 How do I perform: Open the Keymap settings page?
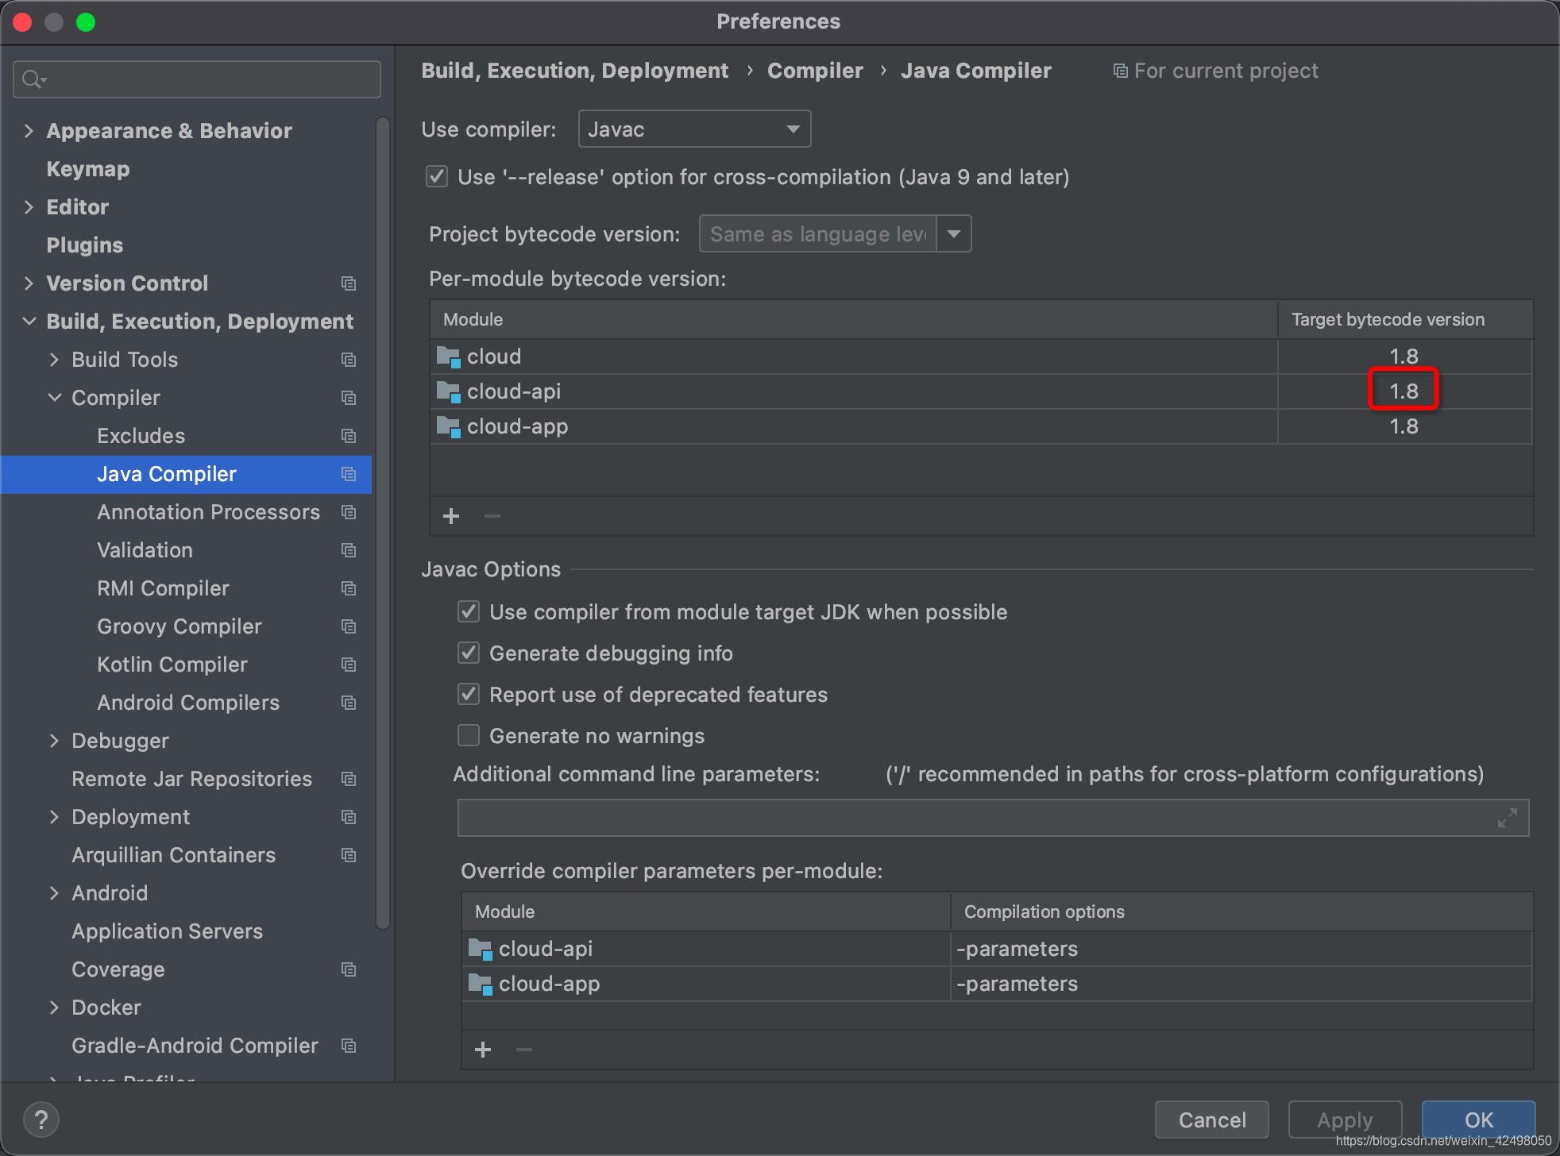click(87, 169)
